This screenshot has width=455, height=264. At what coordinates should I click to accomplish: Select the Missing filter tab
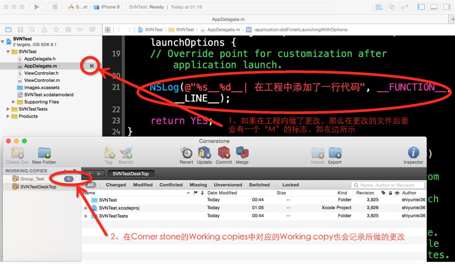click(198, 185)
